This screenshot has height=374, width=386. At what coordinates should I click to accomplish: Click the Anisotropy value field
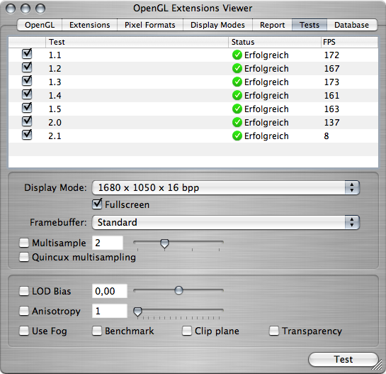pyautogui.click(x=110, y=311)
